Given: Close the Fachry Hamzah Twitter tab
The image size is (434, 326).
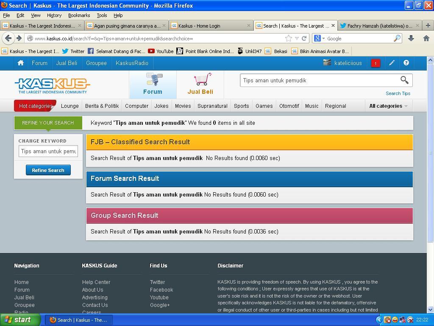Looking at the screenshot, I should coord(417,25).
